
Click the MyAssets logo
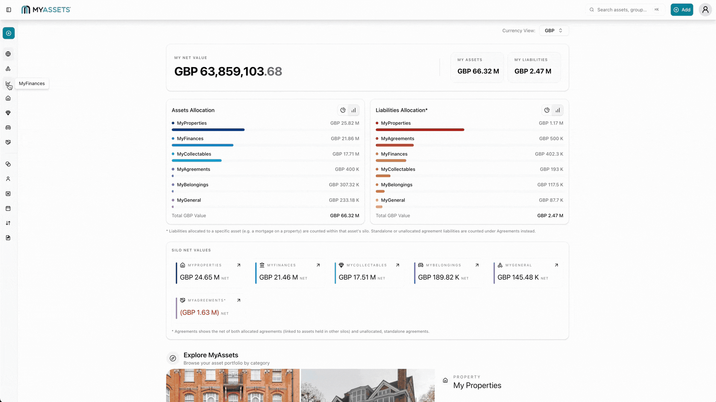tap(46, 10)
